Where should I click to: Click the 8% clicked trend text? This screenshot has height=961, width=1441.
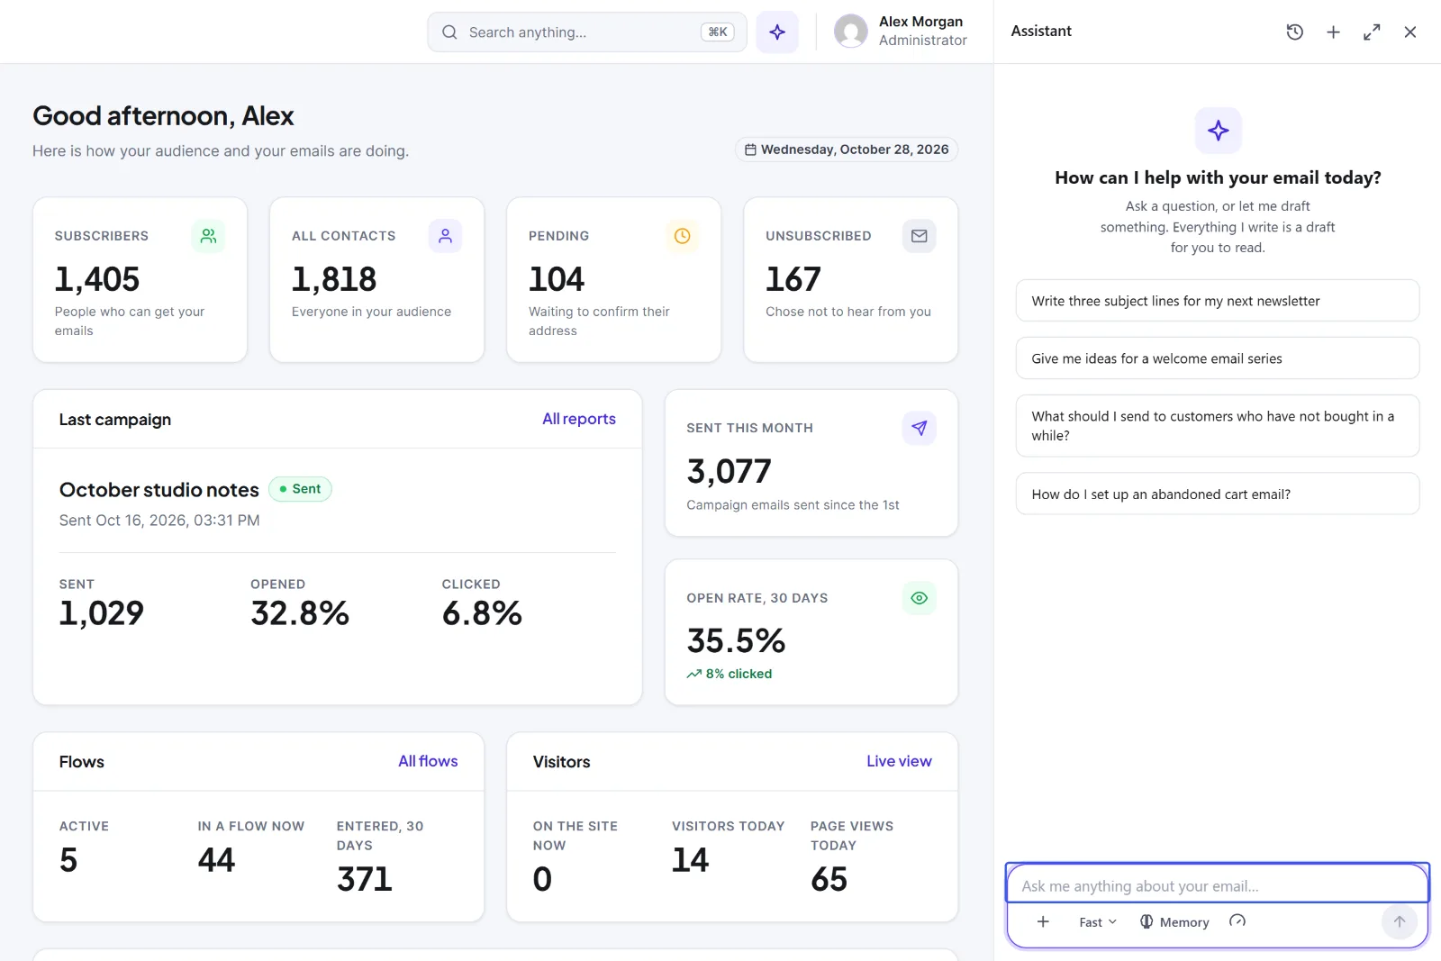[730, 674]
